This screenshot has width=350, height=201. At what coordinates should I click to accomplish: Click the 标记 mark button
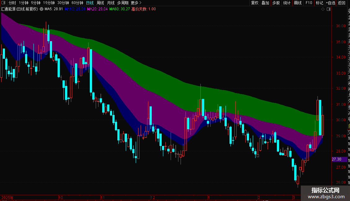[x=319, y=3]
